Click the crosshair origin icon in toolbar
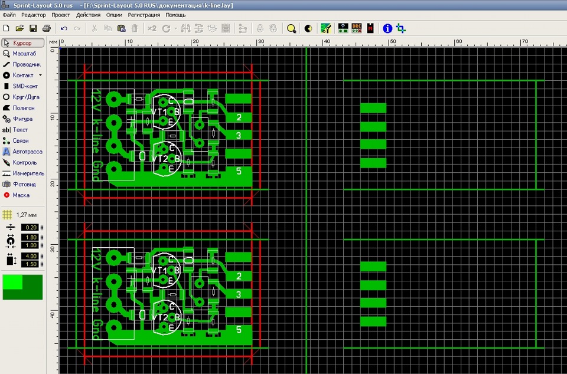This screenshot has height=374, width=567. click(x=400, y=28)
